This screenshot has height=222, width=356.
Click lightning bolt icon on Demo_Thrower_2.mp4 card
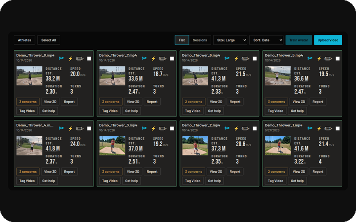click(236, 129)
